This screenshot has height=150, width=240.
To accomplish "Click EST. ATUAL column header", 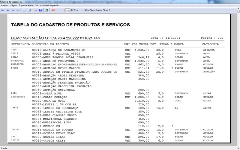I will [x=160, y=44].
